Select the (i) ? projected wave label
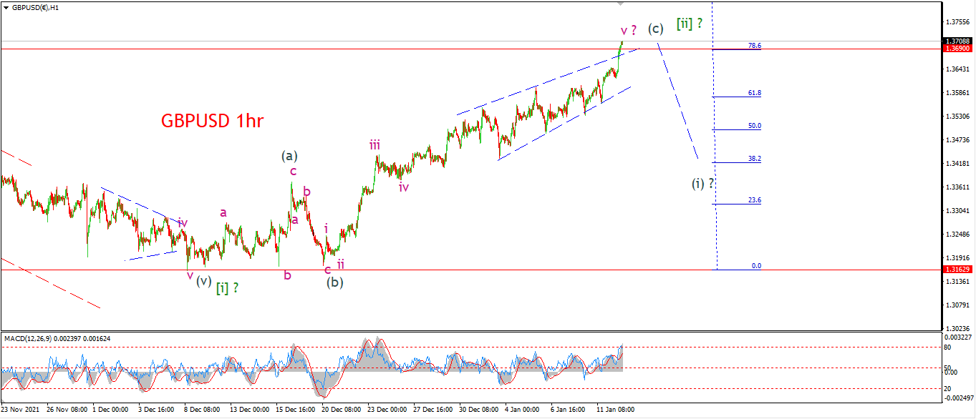This screenshot has height=419, width=976. coord(702,184)
